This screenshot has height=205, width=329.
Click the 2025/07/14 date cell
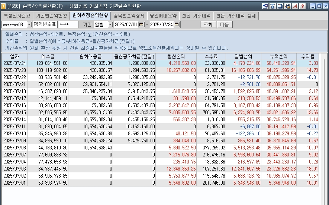pyautogui.click(x=14, y=120)
